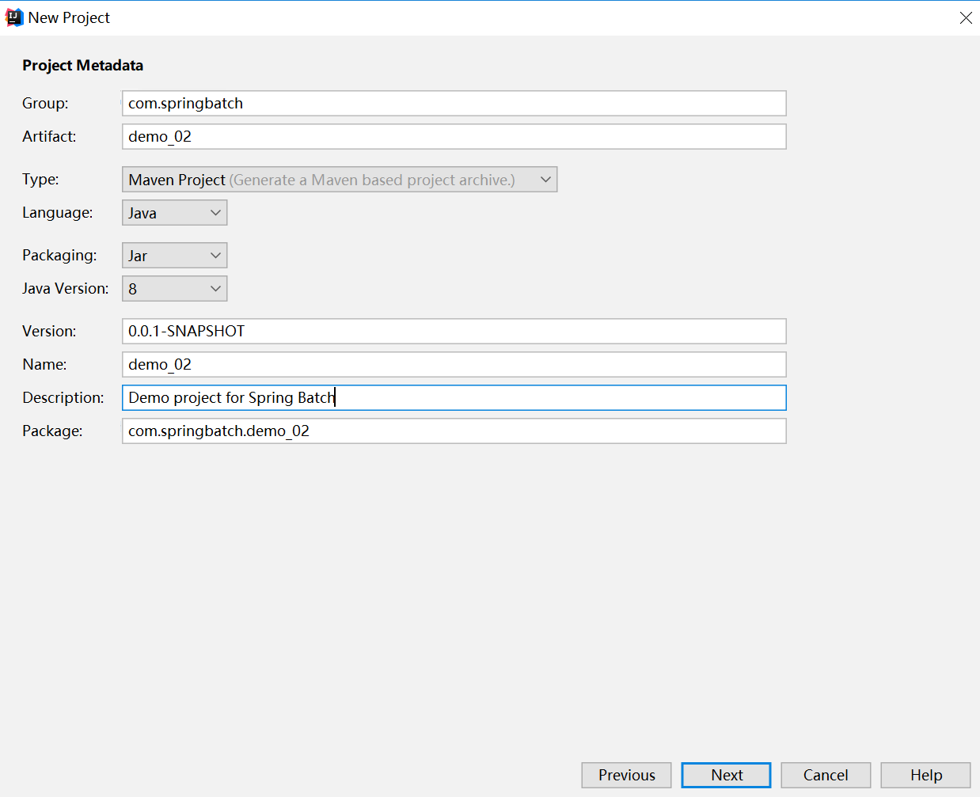Open the Language dropdown set to Java
This screenshot has height=797, width=980.
(x=175, y=213)
